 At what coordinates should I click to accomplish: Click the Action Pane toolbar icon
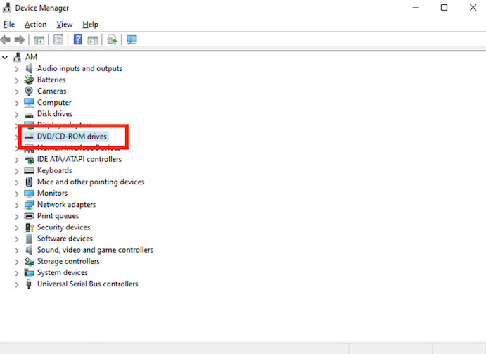(93, 39)
